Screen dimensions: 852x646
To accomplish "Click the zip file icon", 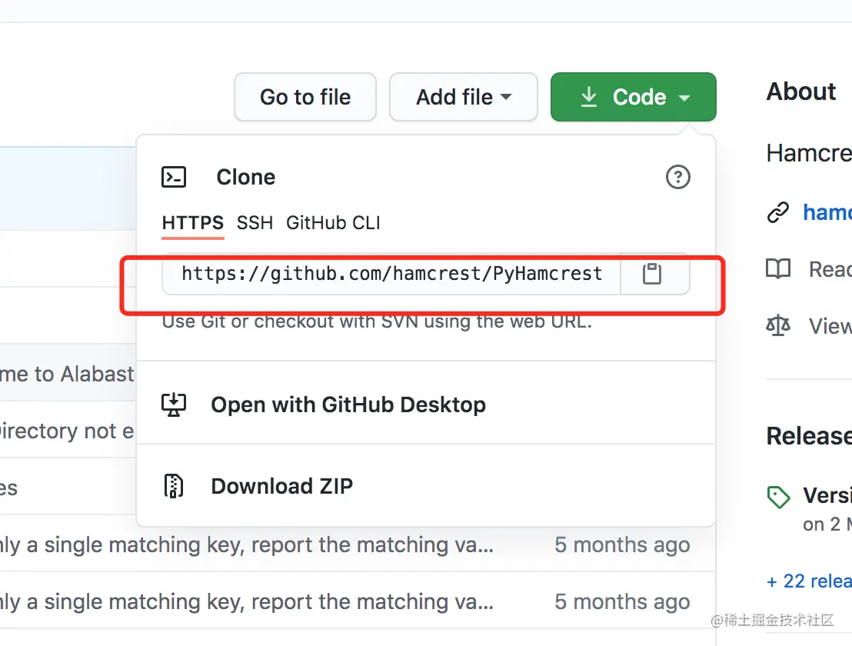I will 174,486.
